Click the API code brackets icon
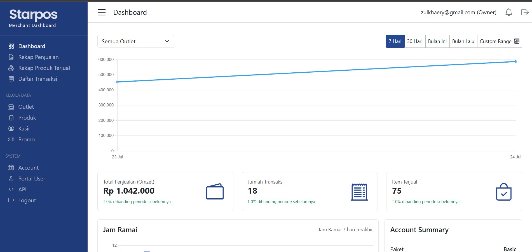 point(11,189)
